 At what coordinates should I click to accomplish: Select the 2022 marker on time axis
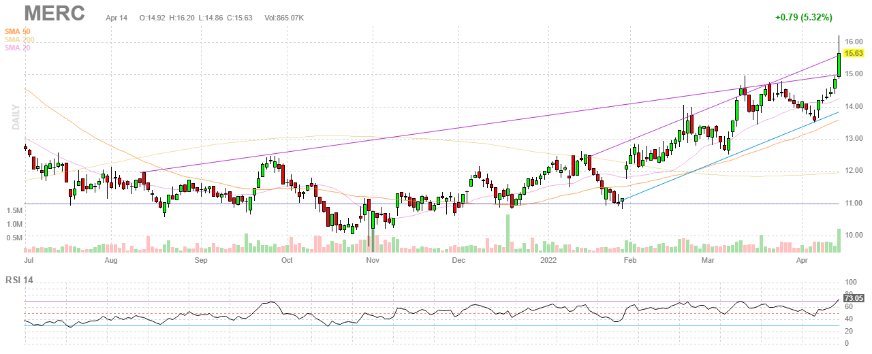(x=549, y=260)
